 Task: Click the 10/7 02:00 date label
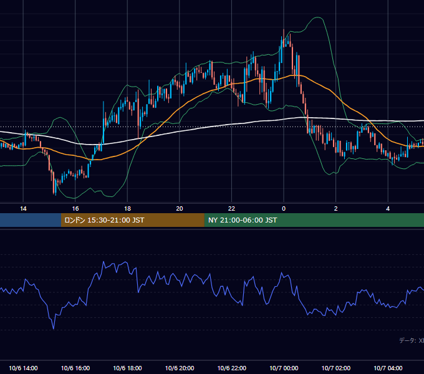click(x=336, y=368)
